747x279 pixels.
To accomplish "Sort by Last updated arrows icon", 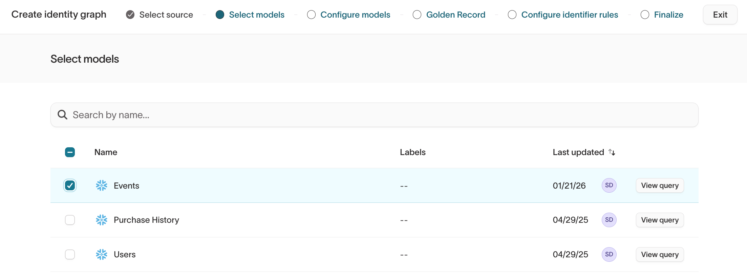I will 612,152.
